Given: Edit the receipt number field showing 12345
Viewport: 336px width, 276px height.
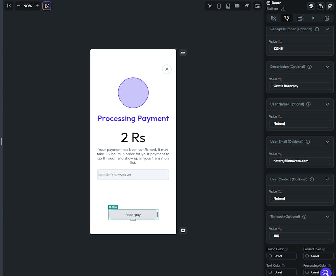Looking at the screenshot, I should tap(300, 49).
